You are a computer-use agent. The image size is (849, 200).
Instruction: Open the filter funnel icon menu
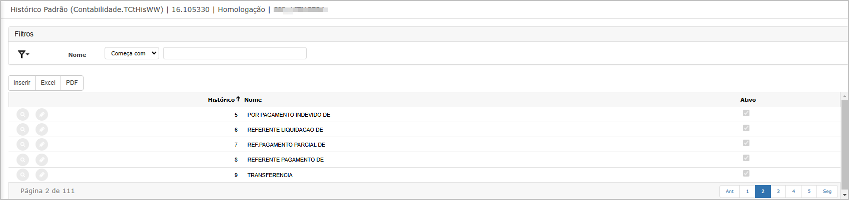point(23,54)
